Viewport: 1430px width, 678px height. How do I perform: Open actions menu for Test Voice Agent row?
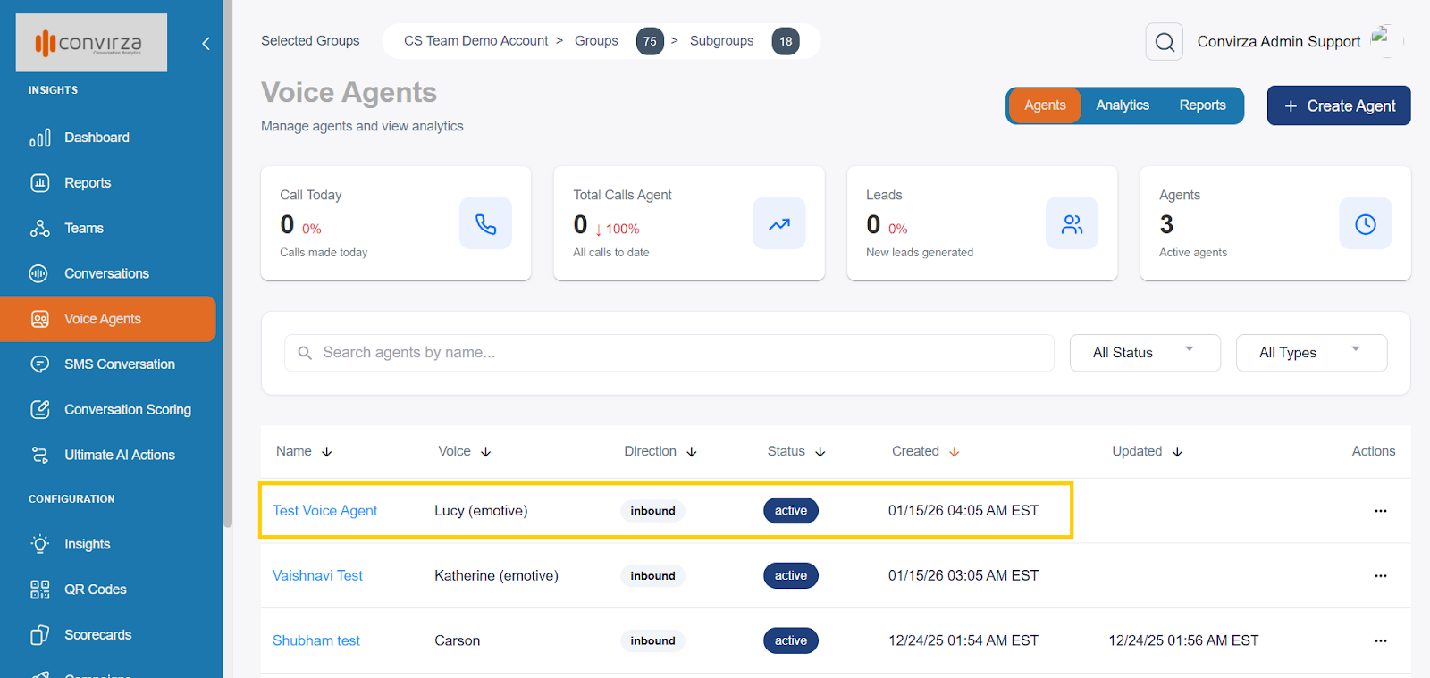[x=1380, y=511]
